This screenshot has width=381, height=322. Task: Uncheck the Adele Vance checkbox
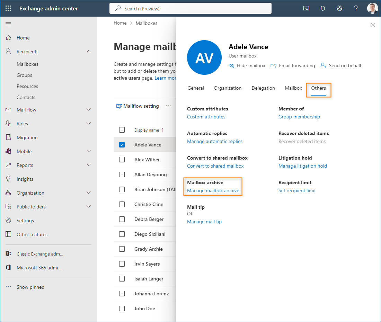pos(122,145)
